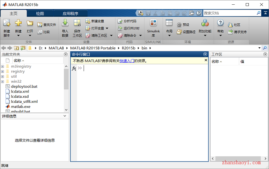Visit the 社区 (Community) link
The height and width of the screenshot is (169, 269).
tap(234, 25)
